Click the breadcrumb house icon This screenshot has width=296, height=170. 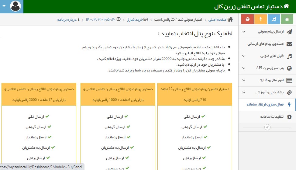click(230, 19)
